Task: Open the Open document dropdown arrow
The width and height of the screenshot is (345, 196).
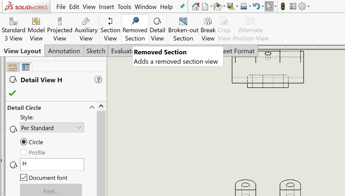Action: (x=224, y=6)
